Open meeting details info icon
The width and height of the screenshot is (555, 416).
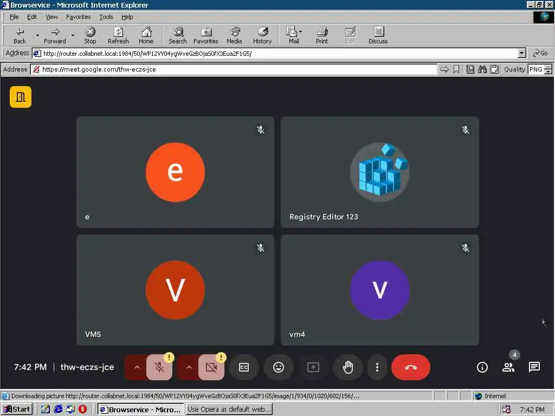coord(482,367)
